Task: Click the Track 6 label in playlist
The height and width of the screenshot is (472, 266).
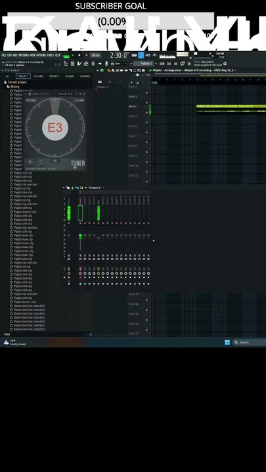Action: pos(133,126)
